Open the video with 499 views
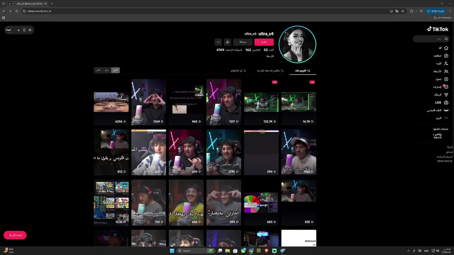The height and width of the screenshot is (255, 454). click(224, 203)
